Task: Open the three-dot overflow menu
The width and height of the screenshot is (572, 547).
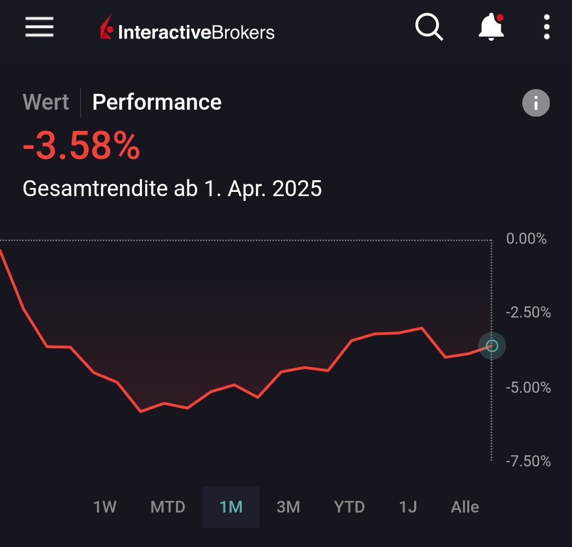Action: point(547,27)
